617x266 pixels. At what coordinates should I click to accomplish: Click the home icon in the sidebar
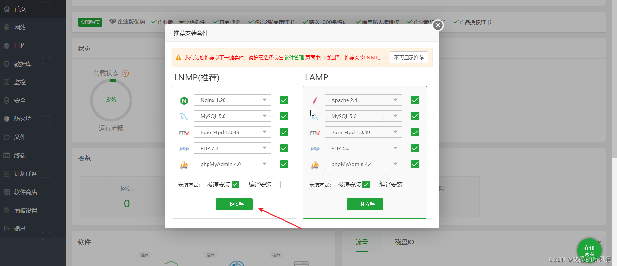coord(7,9)
